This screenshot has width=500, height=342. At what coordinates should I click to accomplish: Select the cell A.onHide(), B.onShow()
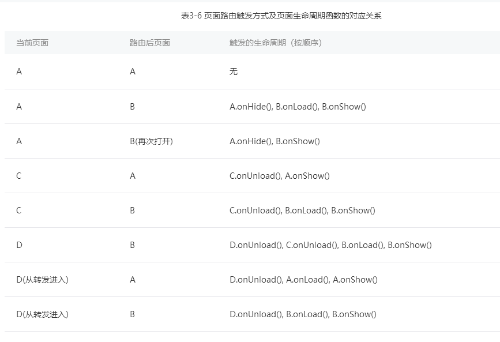tap(275, 141)
